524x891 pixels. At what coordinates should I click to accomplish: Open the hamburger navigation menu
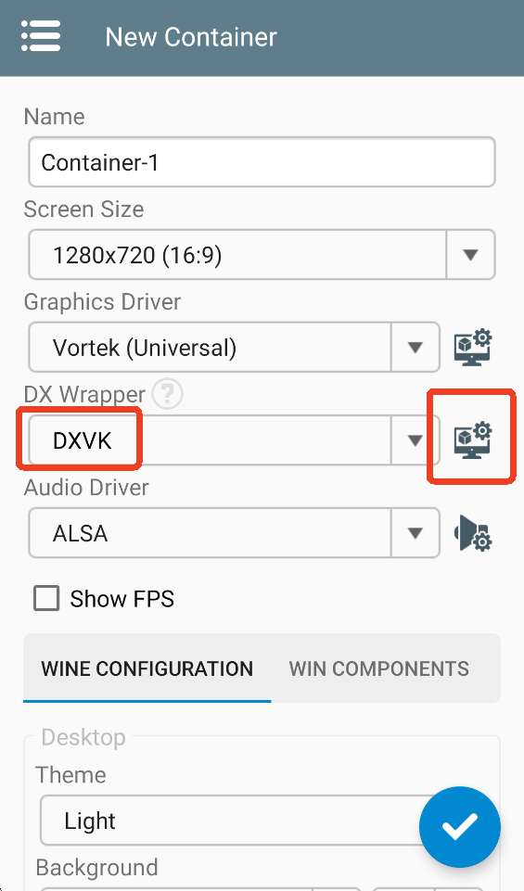[41, 36]
